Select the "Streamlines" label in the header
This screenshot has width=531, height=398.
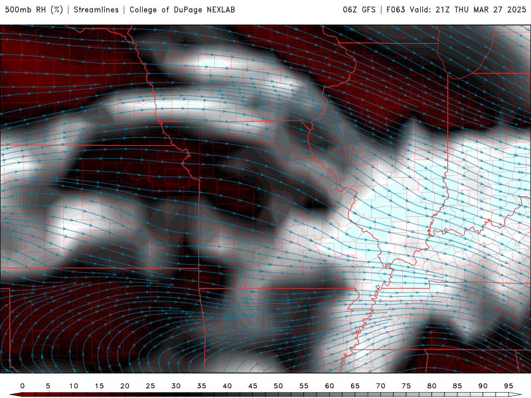(x=96, y=9)
